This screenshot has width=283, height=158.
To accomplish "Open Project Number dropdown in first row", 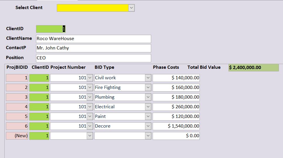I will pyautogui.click(x=90, y=78).
